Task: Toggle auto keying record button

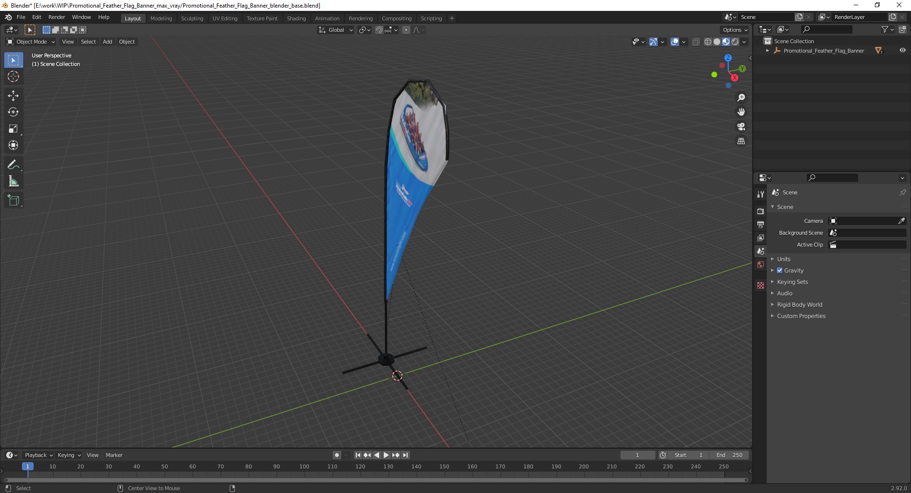Action: (336, 455)
